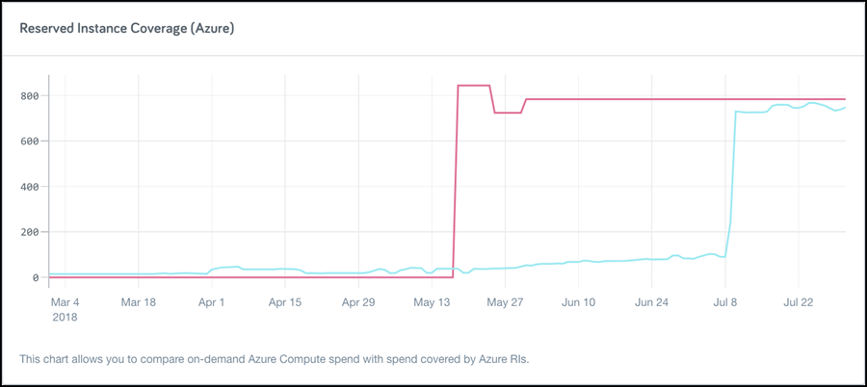This screenshot has width=867, height=387.
Task: Click the chart description text below the graph
Action: pos(275,359)
